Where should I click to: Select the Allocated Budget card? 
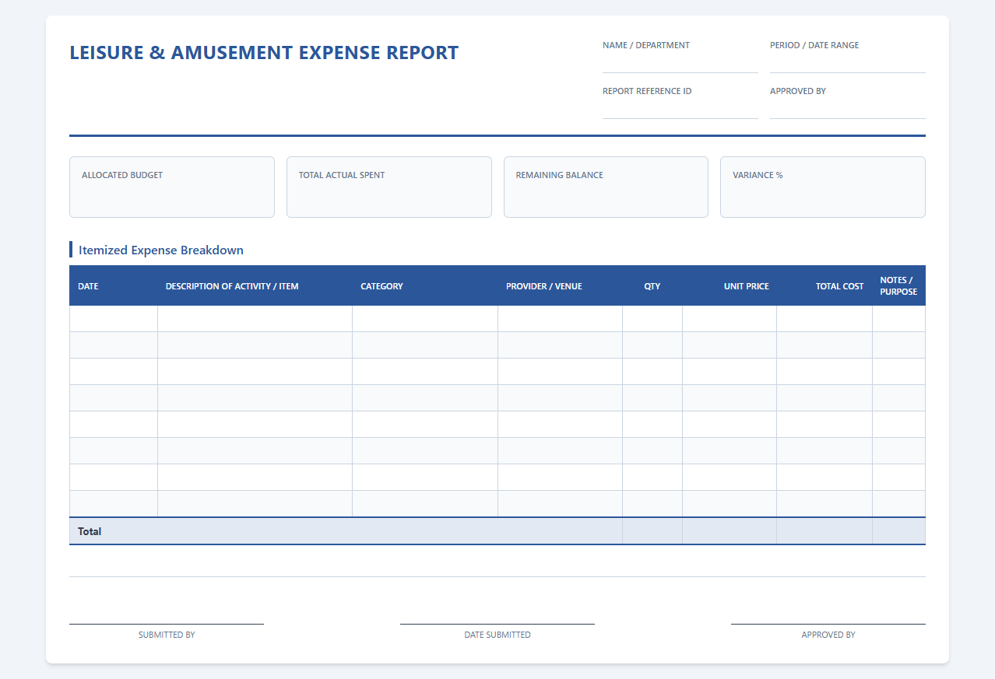click(x=172, y=187)
